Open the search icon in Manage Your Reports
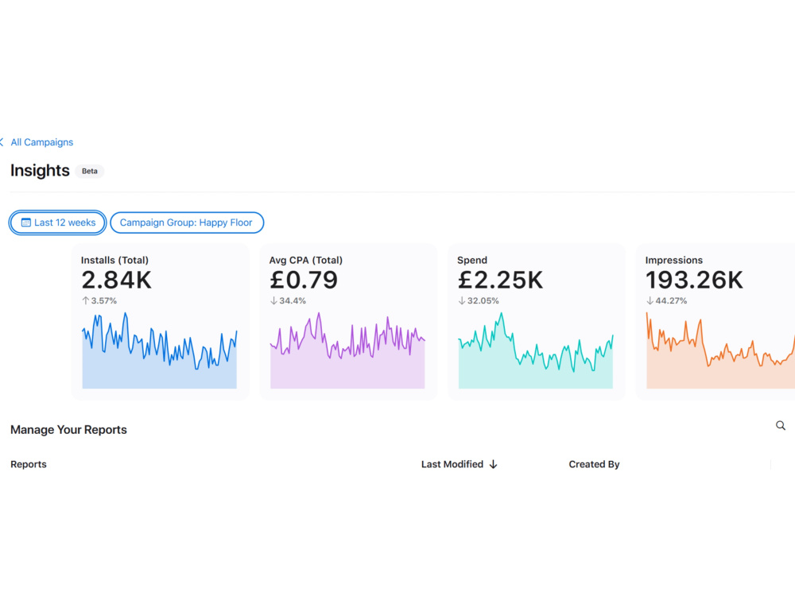The height and width of the screenshot is (596, 795). tap(781, 426)
